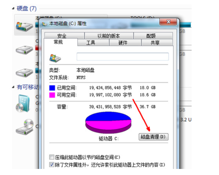This screenshot has width=219, height=175.
Task: Click the 磁盘清理(D) button
Action: coord(153,137)
